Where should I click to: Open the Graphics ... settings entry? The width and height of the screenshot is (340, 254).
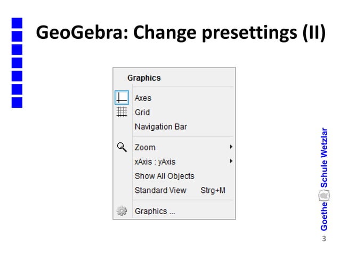click(155, 211)
